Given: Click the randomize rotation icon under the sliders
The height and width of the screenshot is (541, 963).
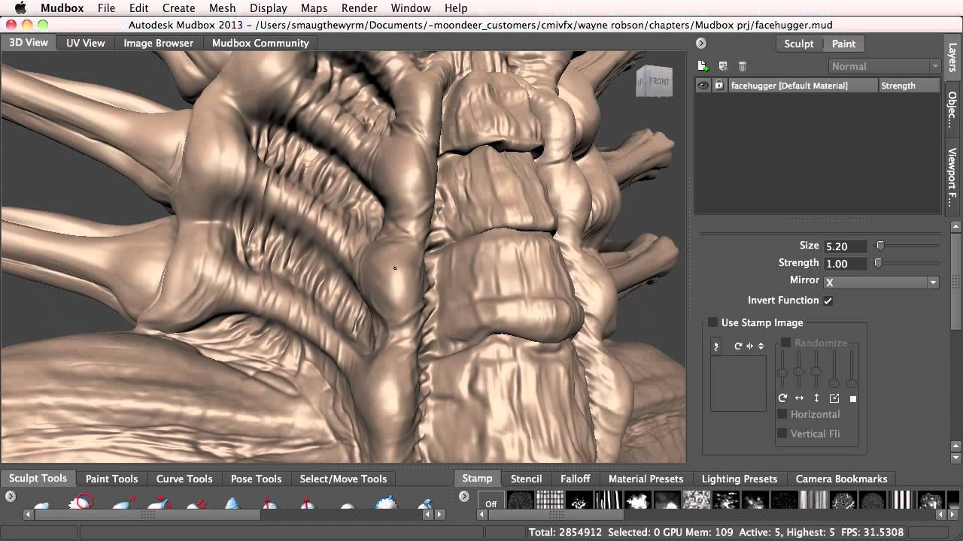Looking at the screenshot, I should click(782, 398).
